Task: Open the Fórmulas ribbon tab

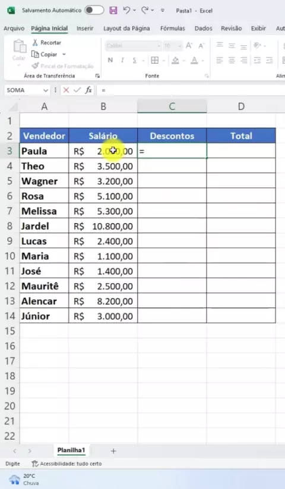Action: pyautogui.click(x=173, y=29)
